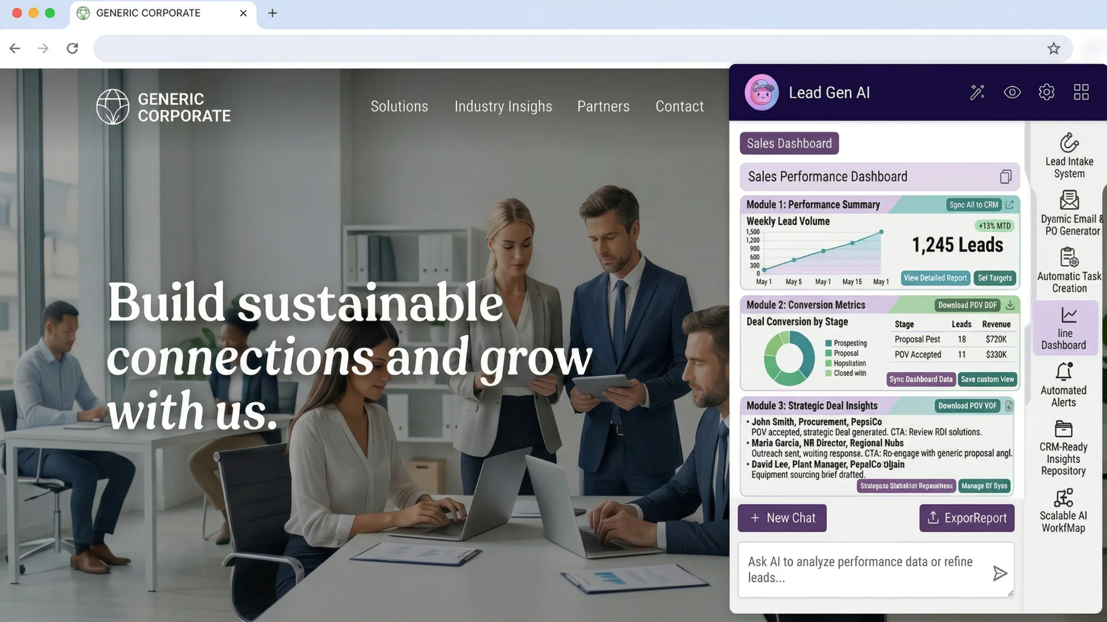Viewport: 1107px width, 622px height.
Task: Click Sync All to CRM button
Action: [x=973, y=205]
